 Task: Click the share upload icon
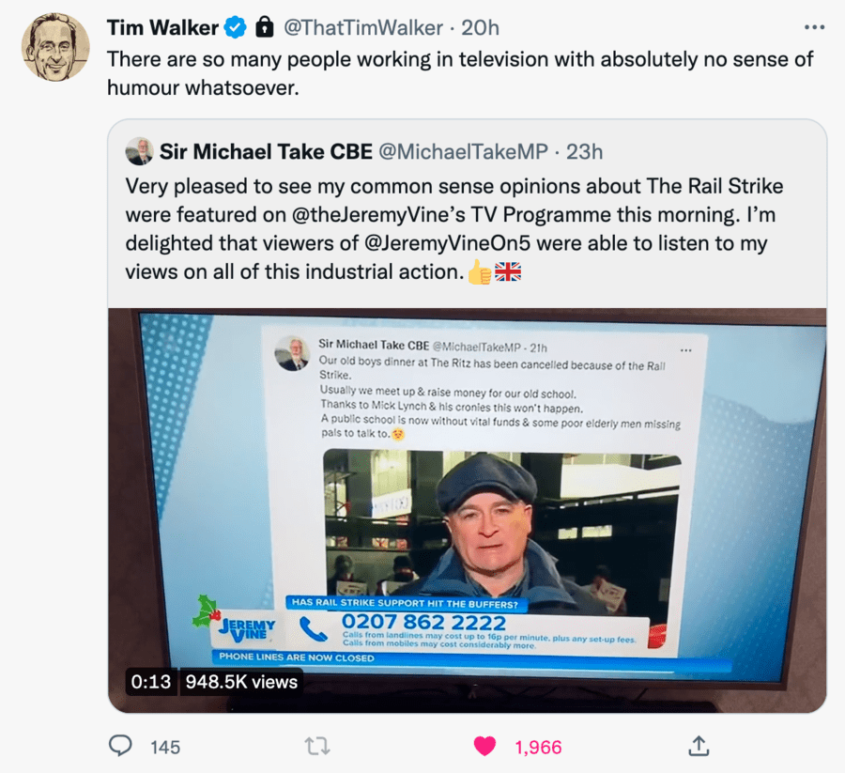point(699,746)
